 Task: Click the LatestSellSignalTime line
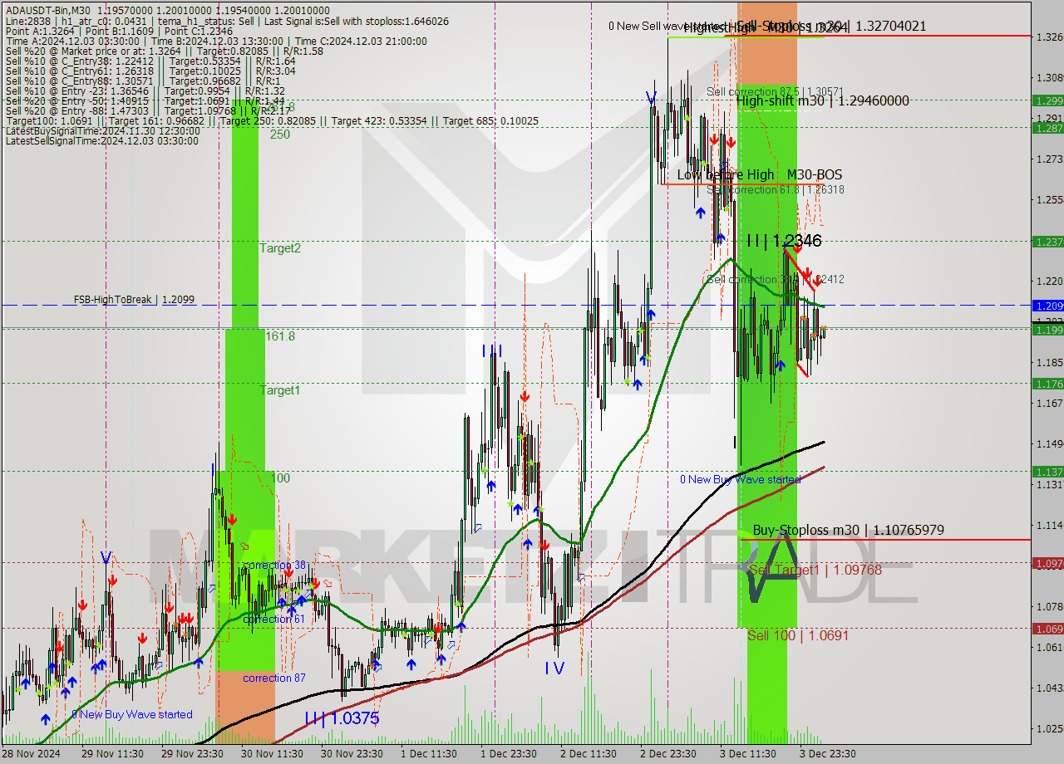point(101,140)
